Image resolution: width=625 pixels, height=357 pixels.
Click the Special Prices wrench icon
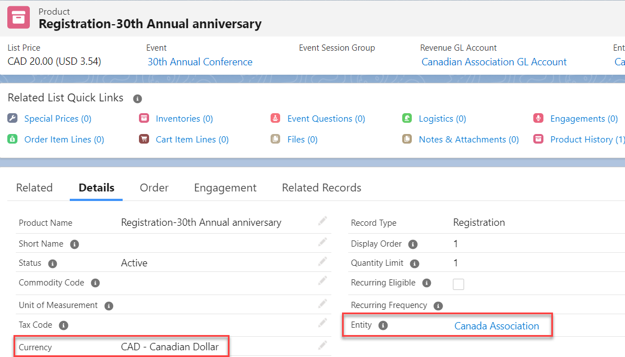[x=12, y=118]
